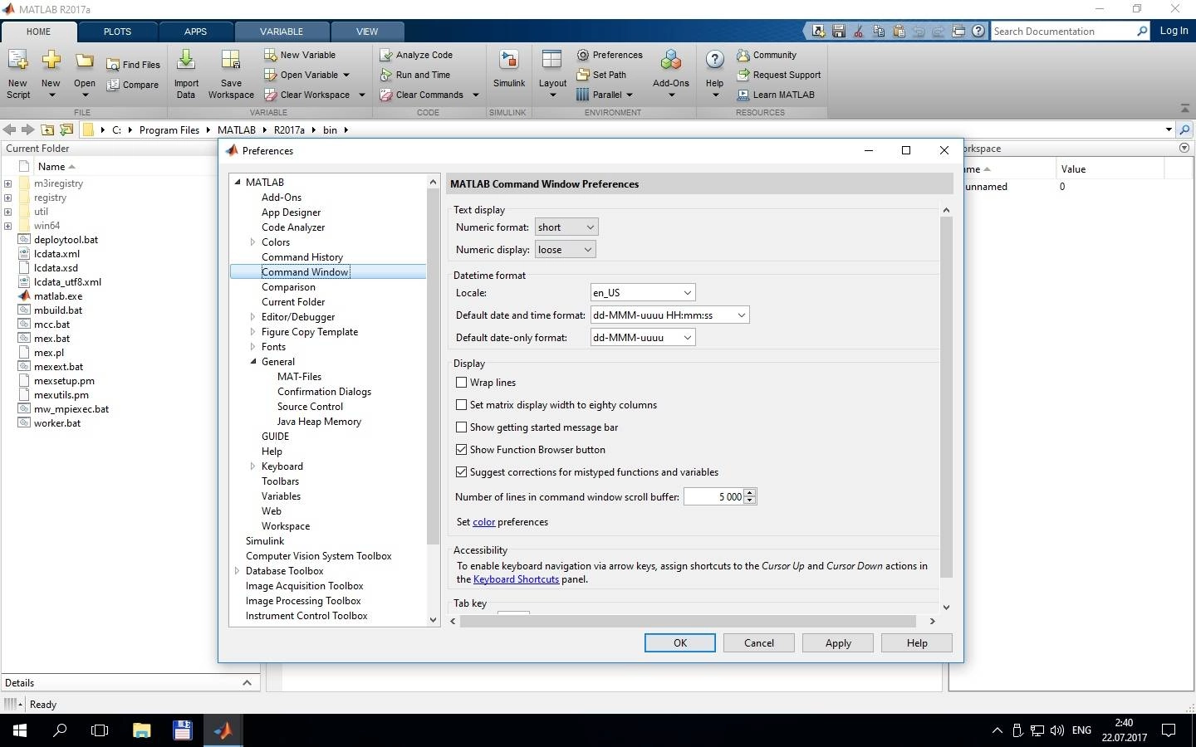Screen dimensions: 1196x747
Task: Click the preferences horizontal scrollbar
Action: pyautogui.click(x=688, y=621)
